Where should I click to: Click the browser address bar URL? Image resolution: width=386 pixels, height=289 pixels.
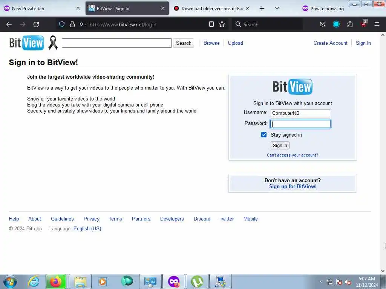click(x=123, y=24)
